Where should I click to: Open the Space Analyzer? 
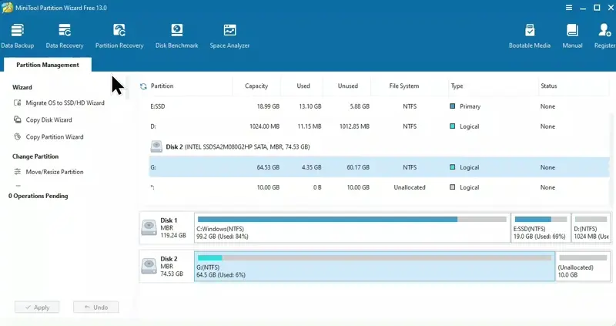229,36
